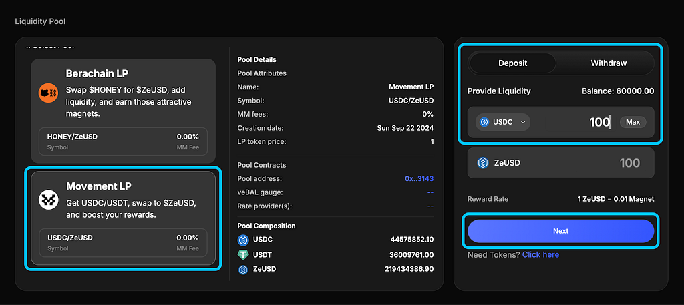Click the 'Movement LP' name value in Pool Attributes
This screenshot has height=305, width=684.
(x=411, y=87)
